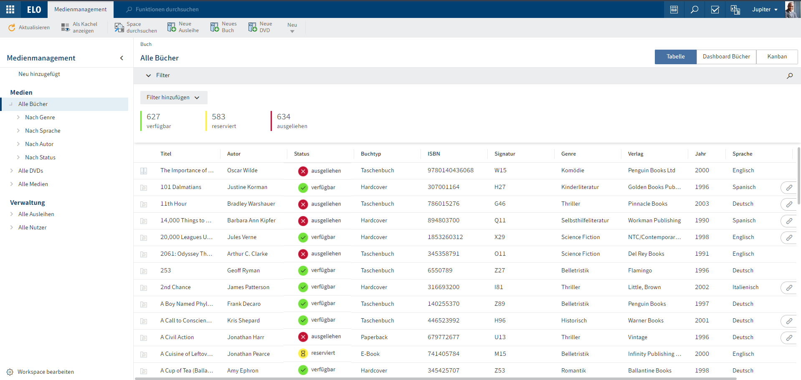Click the ELO logo
The height and width of the screenshot is (380, 801).
[x=34, y=9]
